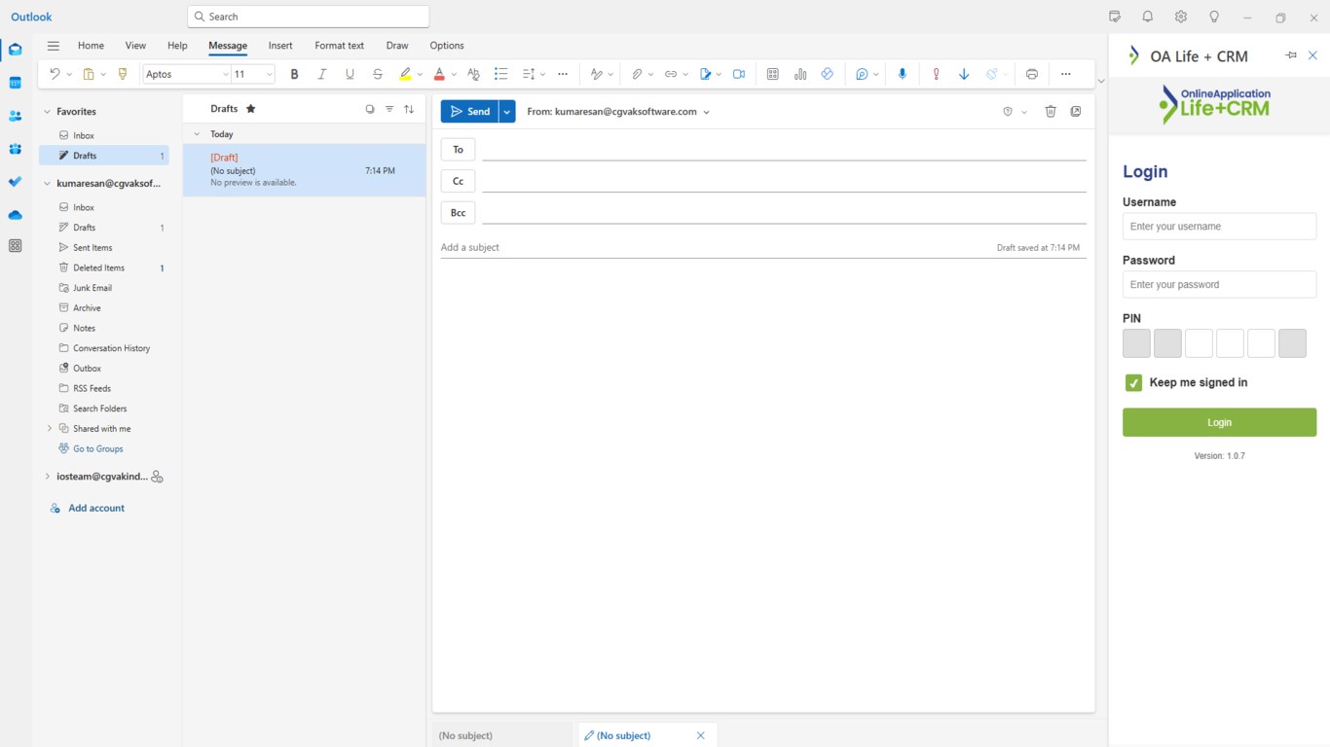The height and width of the screenshot is (747, 1330).
Task: Insert a bulleted list
Action: [501, 74]
